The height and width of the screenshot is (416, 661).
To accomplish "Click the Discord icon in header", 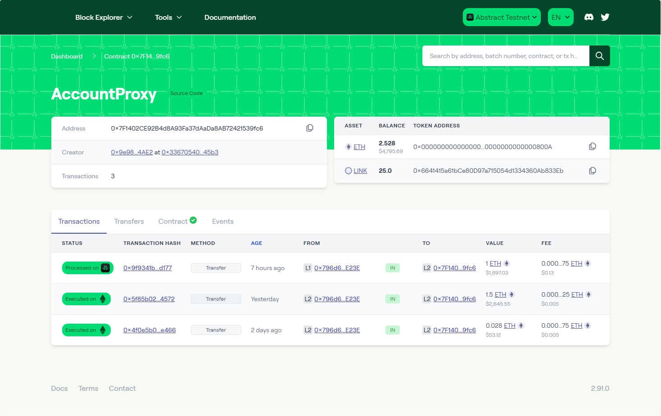I will tap(589, 17).
